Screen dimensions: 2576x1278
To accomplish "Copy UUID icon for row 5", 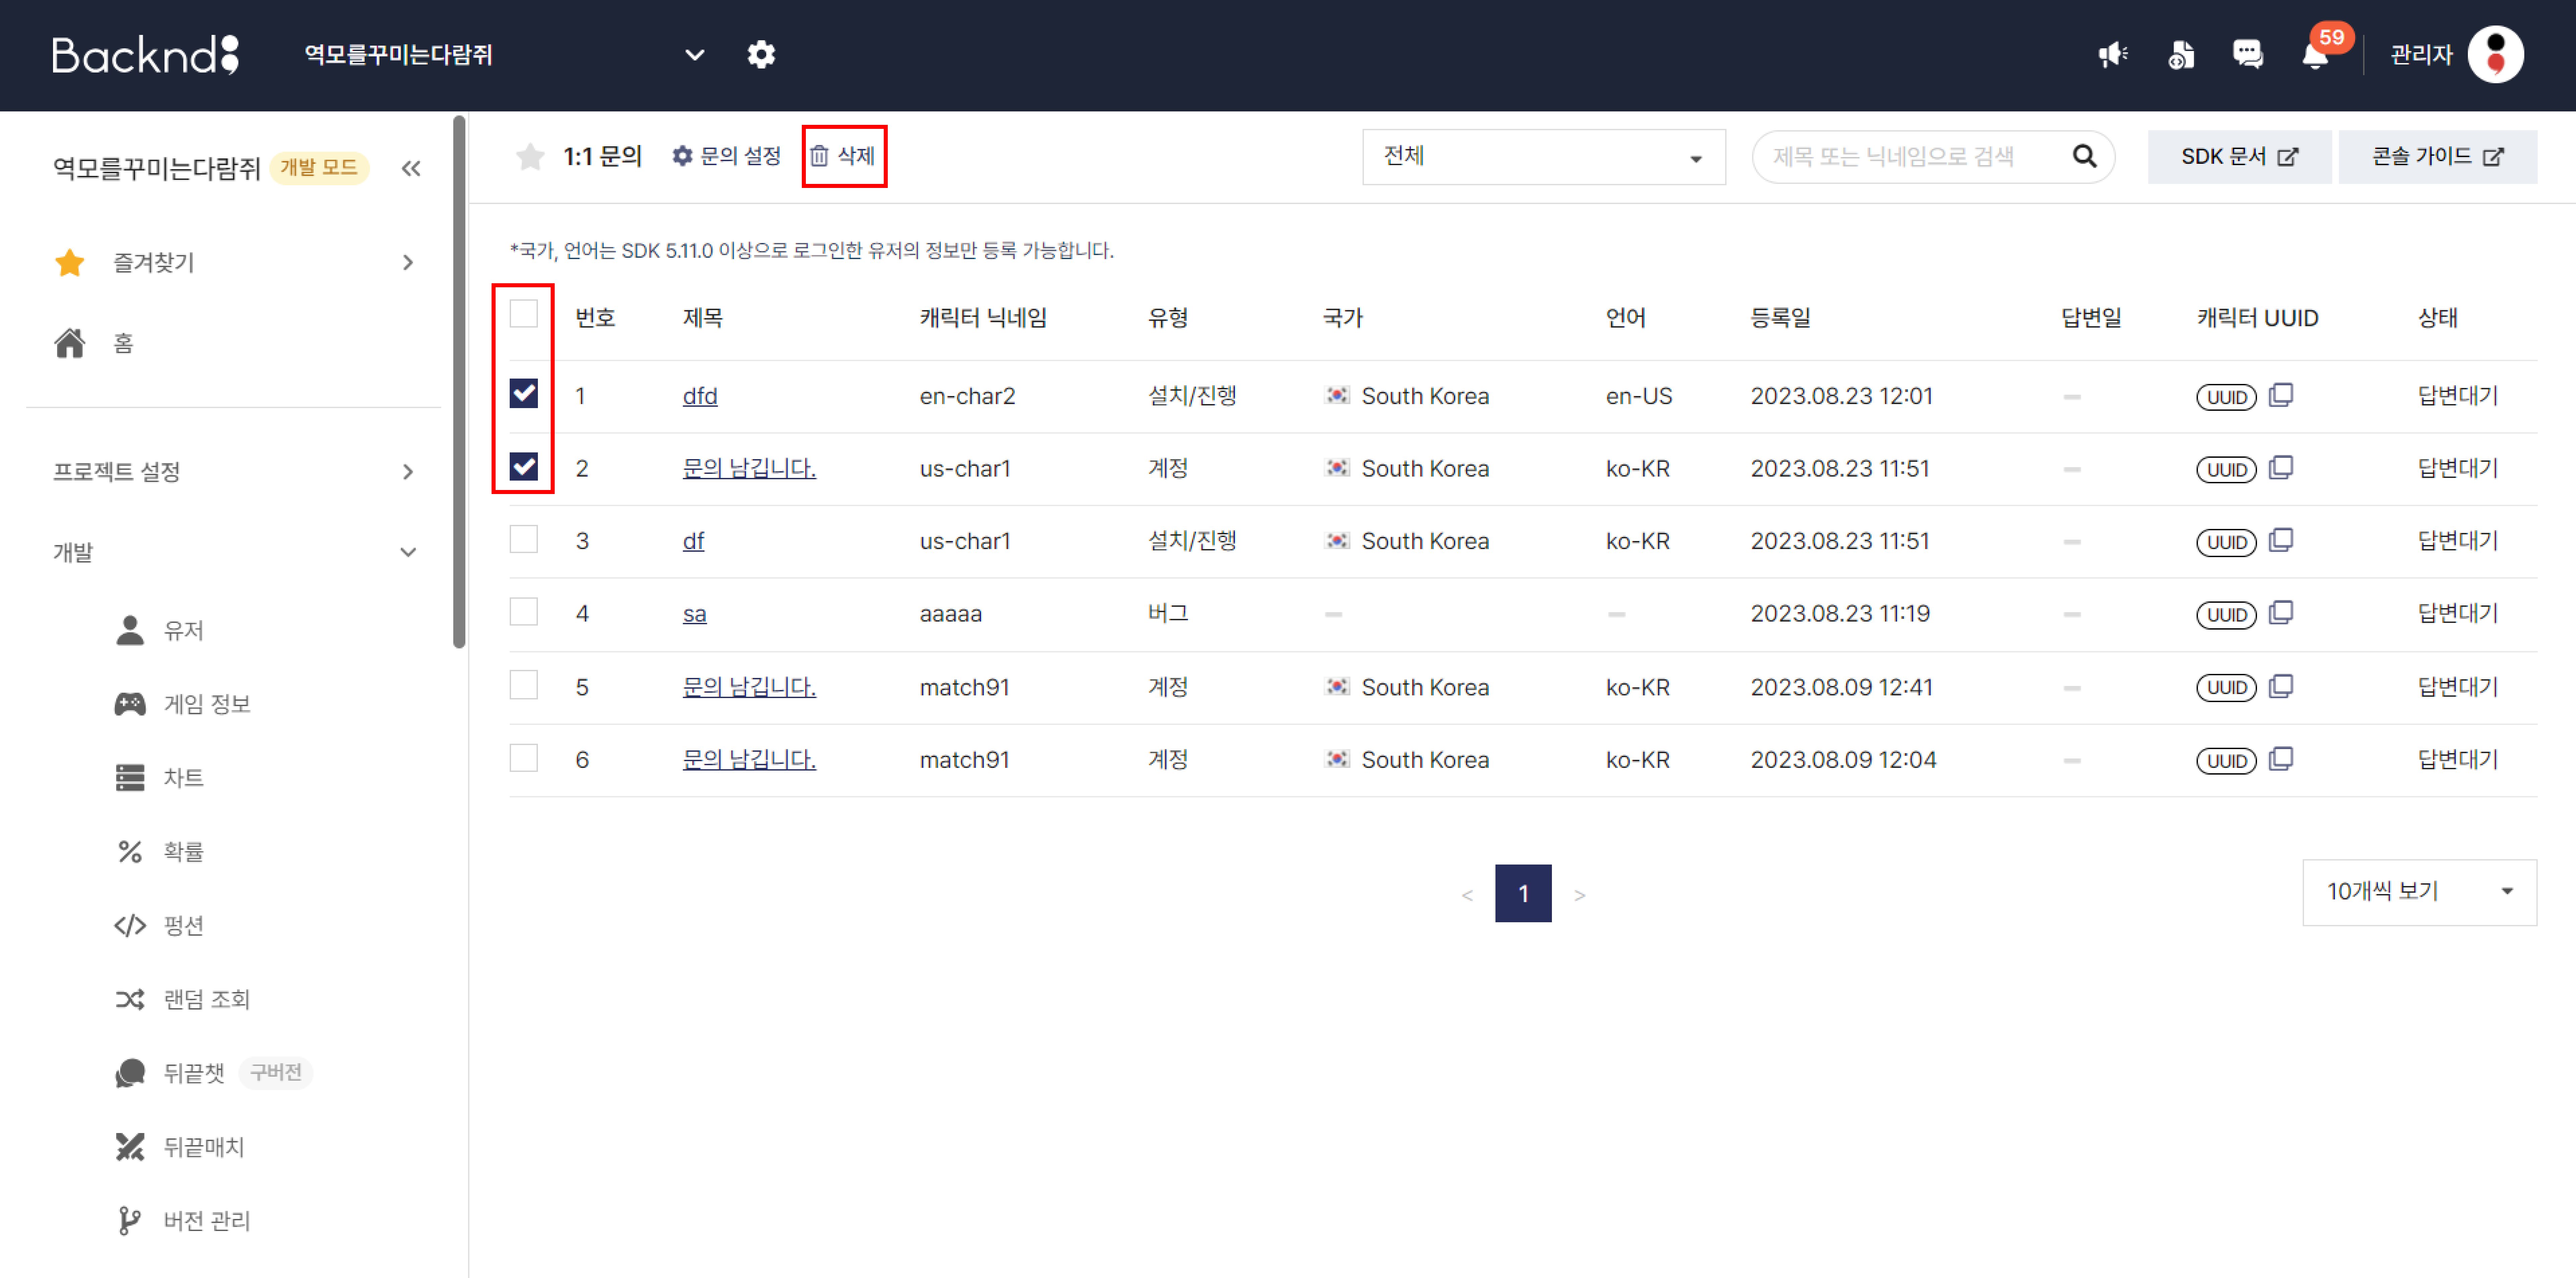I will (x=2281, y=686).
